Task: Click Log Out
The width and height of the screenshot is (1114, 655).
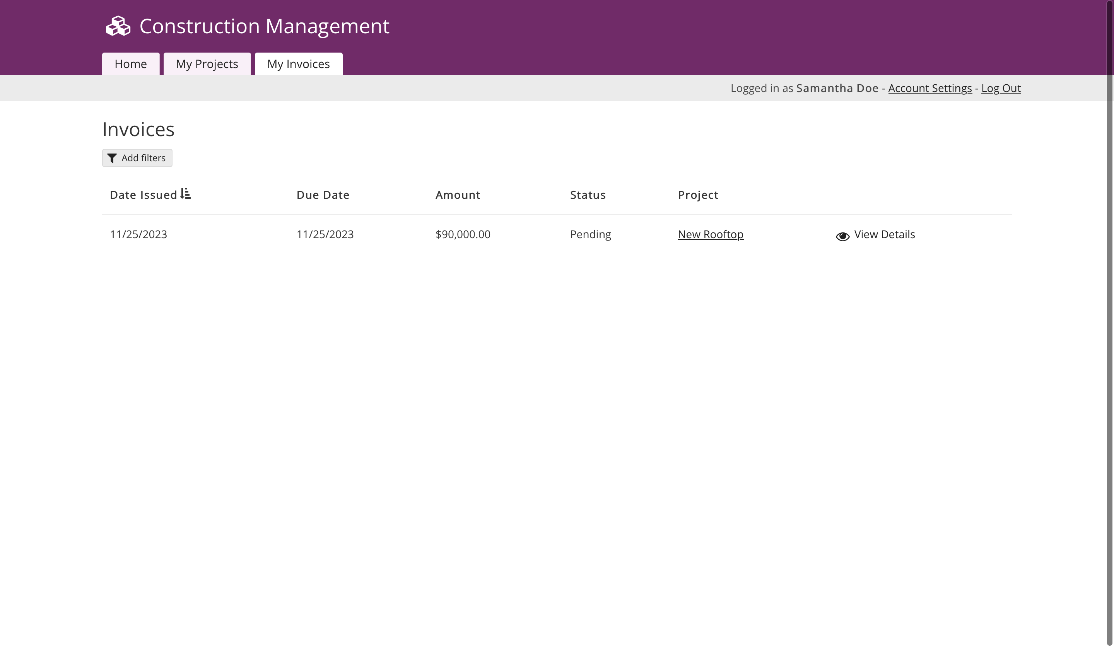Action: click(x=1001, y=88)
